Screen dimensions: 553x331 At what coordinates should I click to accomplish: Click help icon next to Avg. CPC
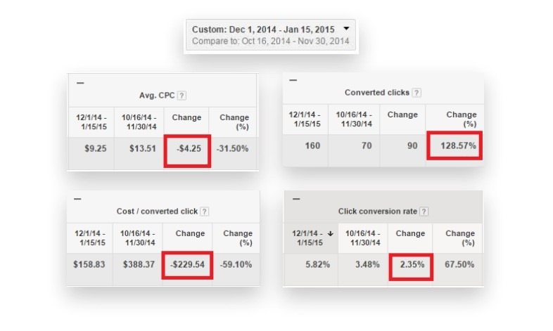182,96
